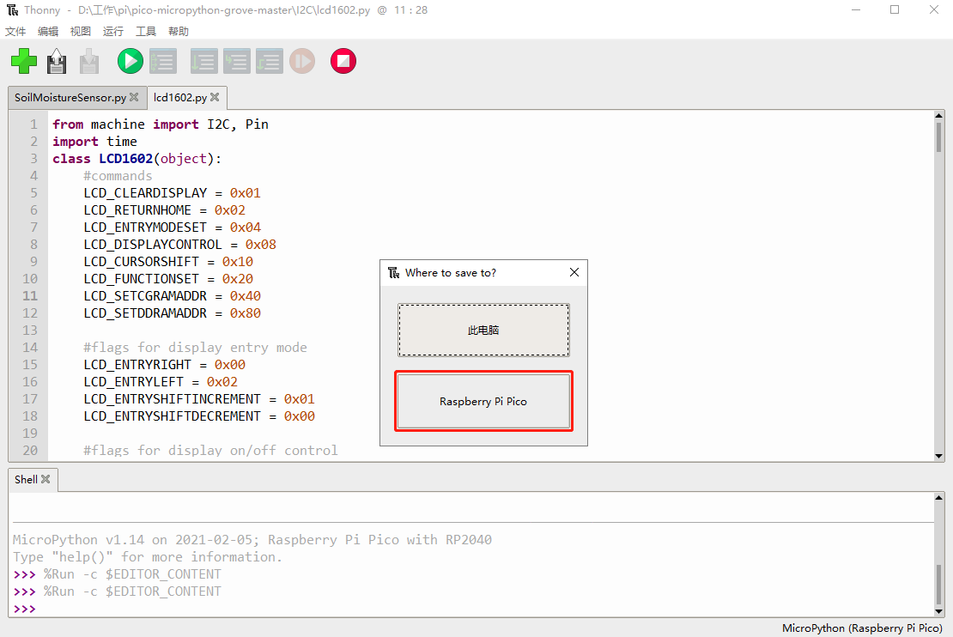Screen dimensions: 953x637
Task: Click the Step over icon
Action: (204, 61)
